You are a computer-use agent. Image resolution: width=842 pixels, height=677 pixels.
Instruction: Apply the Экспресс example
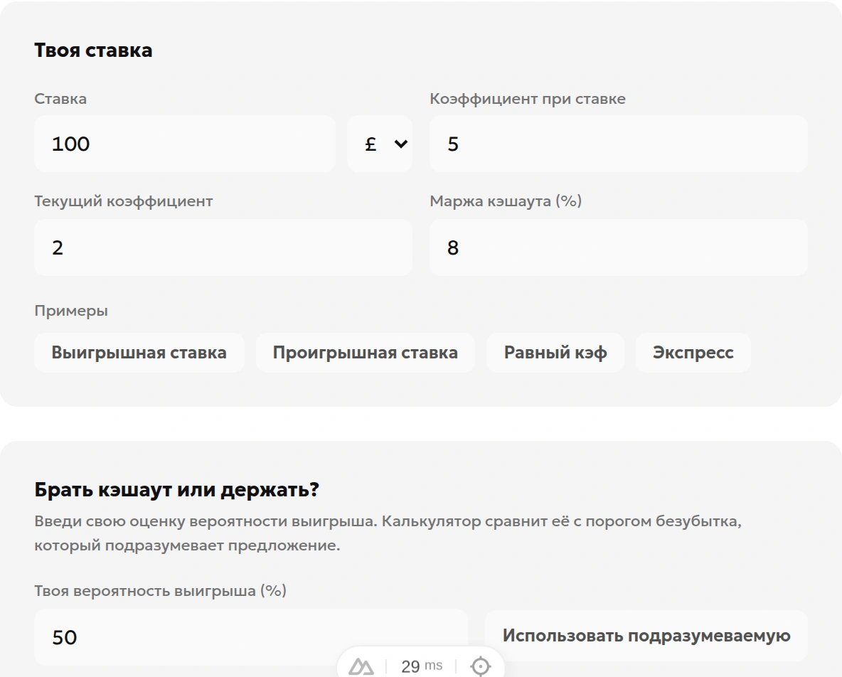point(693,353)
